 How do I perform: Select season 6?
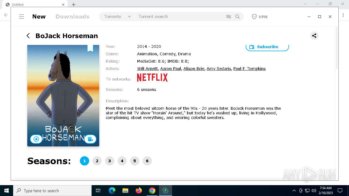pos(147,161)
